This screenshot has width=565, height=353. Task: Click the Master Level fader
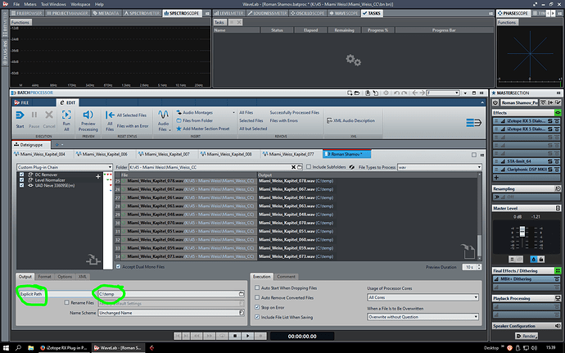(522, 231)
